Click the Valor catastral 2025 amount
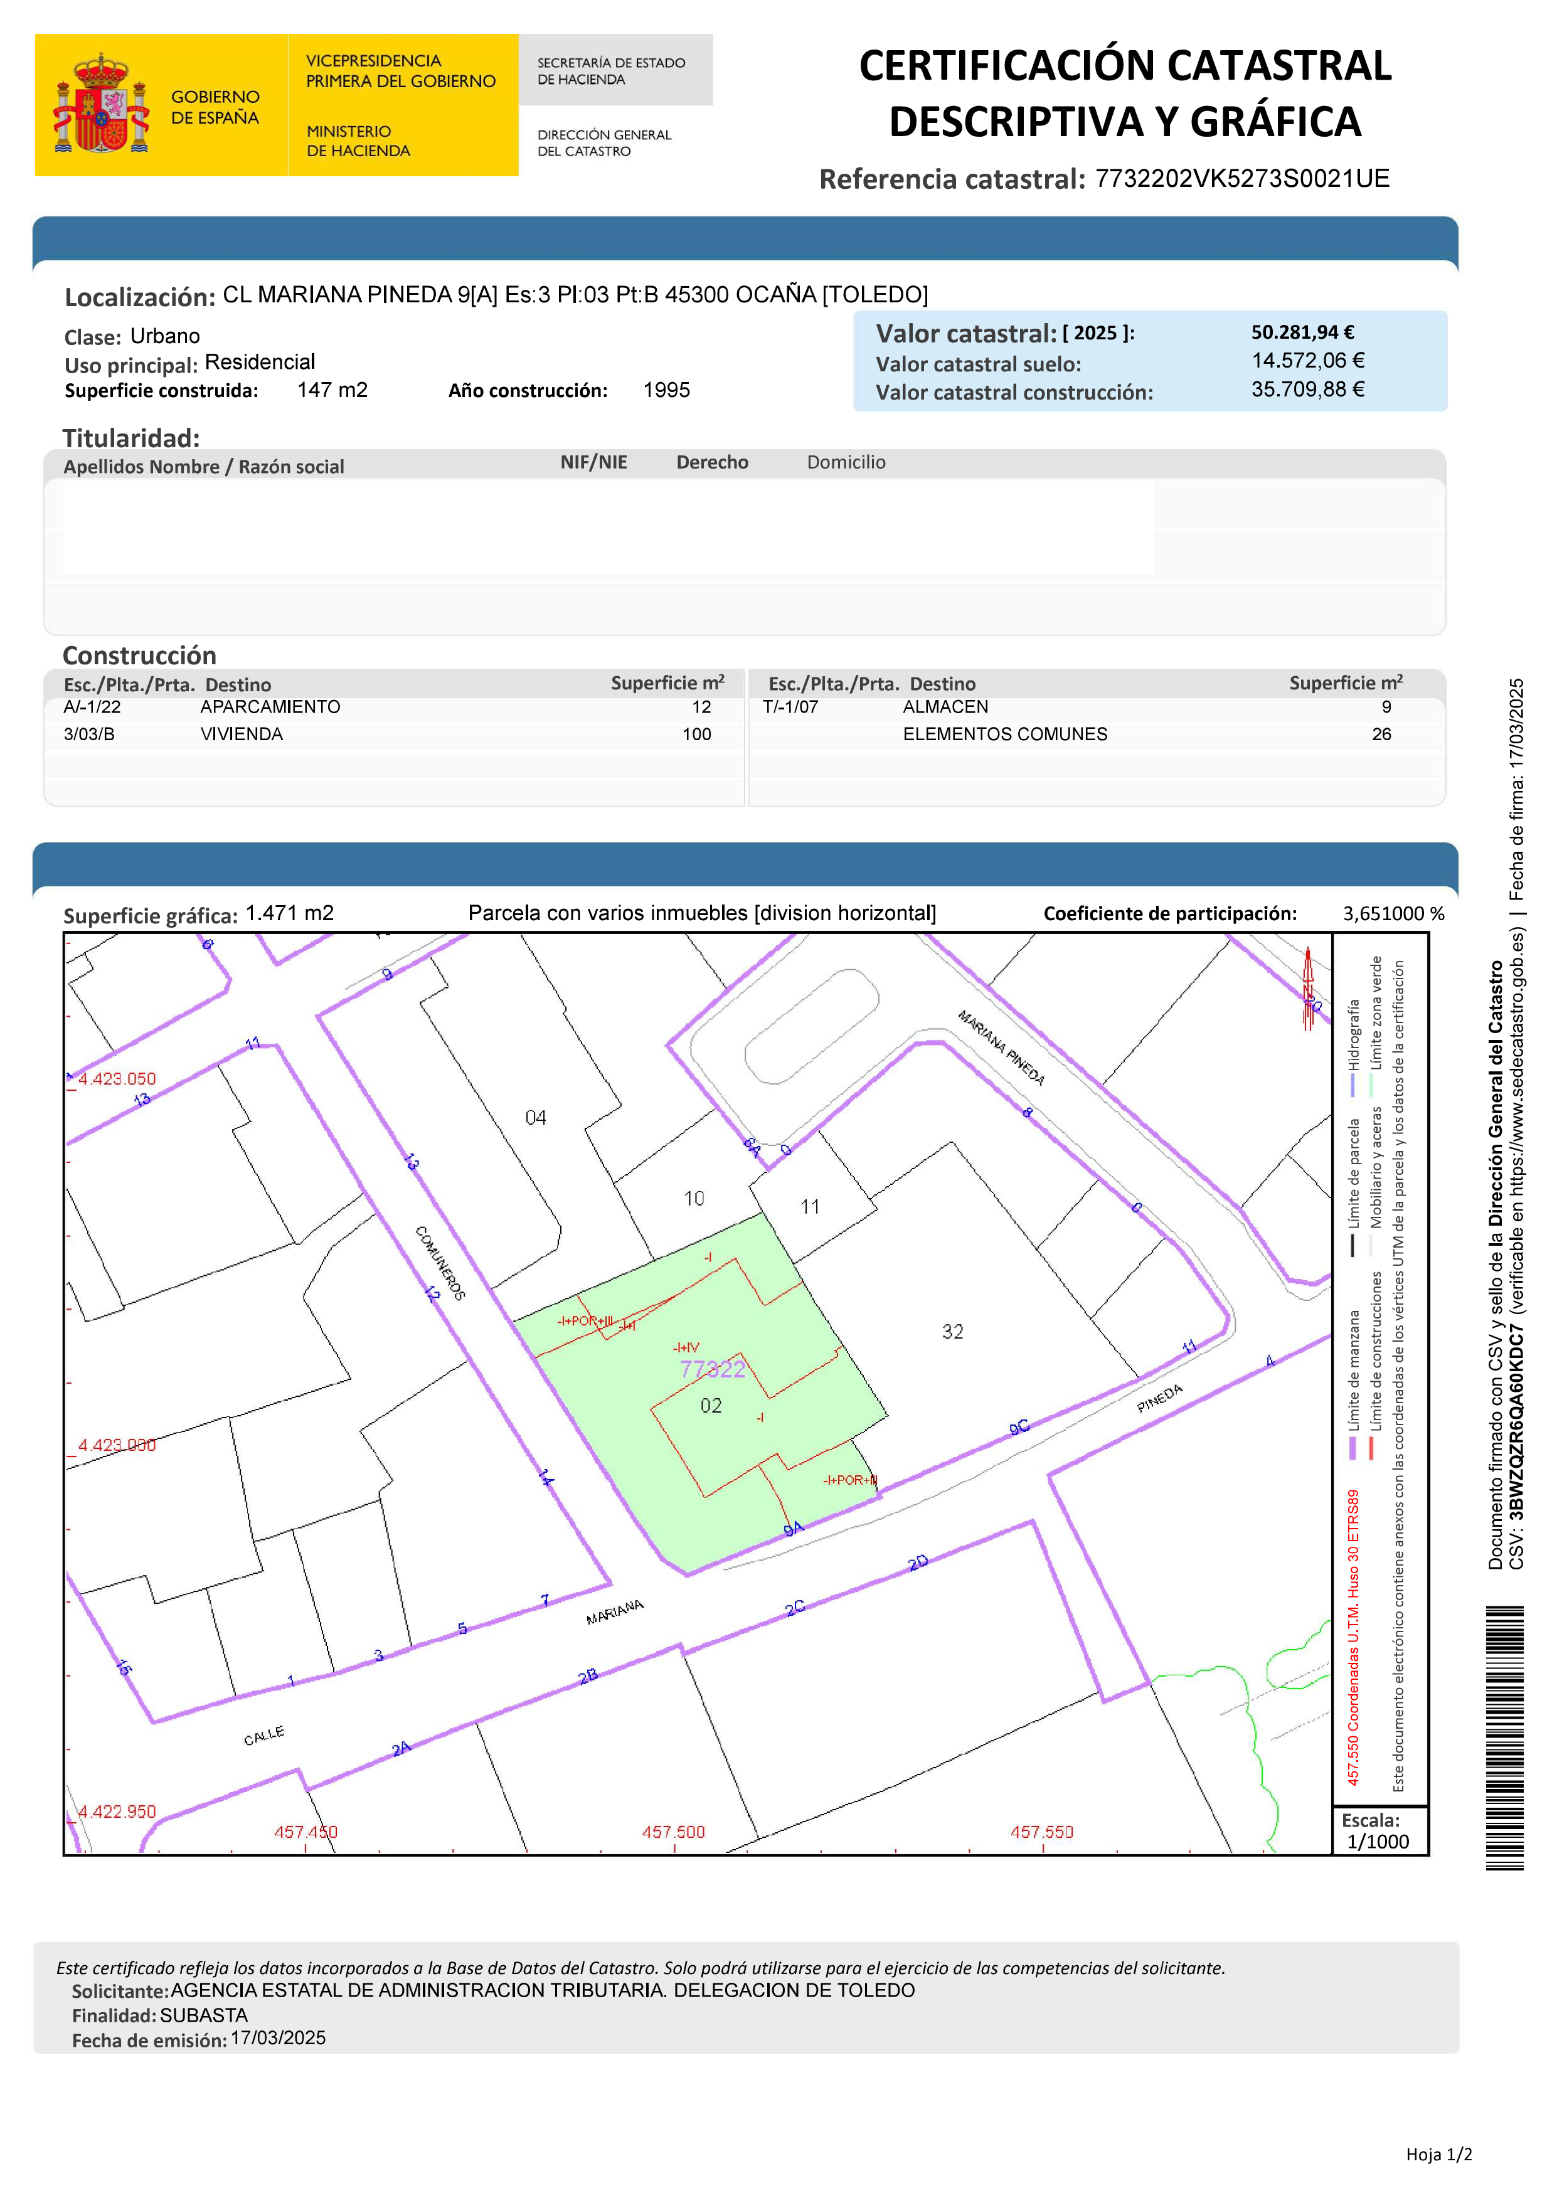The height and width of the screenshot is (2191, 1552). tap(1302, 332)
